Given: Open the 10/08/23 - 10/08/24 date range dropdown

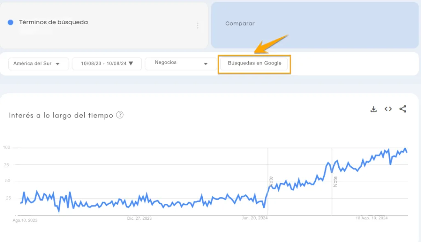Looking at the screenshot, I should click(107, 64).
